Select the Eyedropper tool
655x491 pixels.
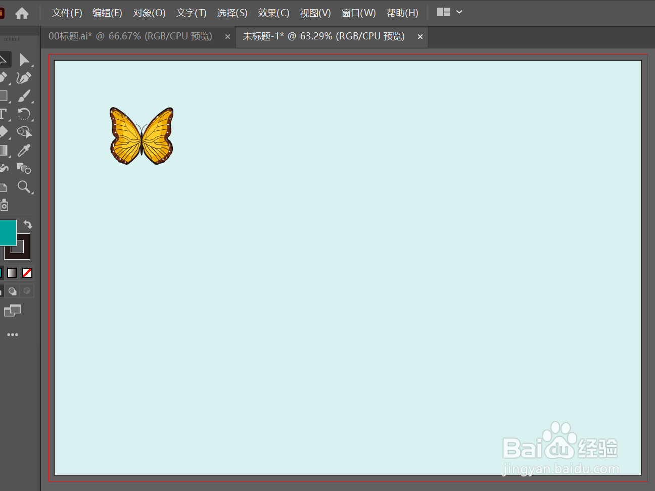(24, 150)
